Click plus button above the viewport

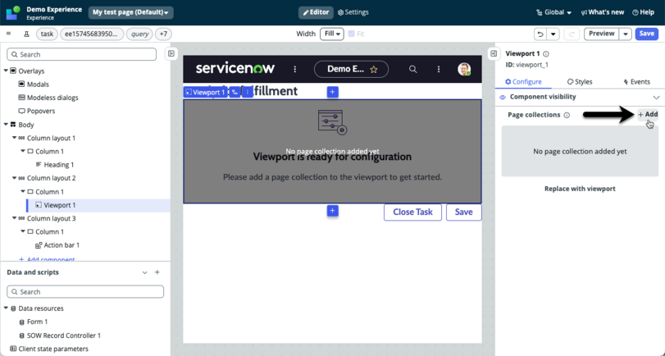pos(333,92)
